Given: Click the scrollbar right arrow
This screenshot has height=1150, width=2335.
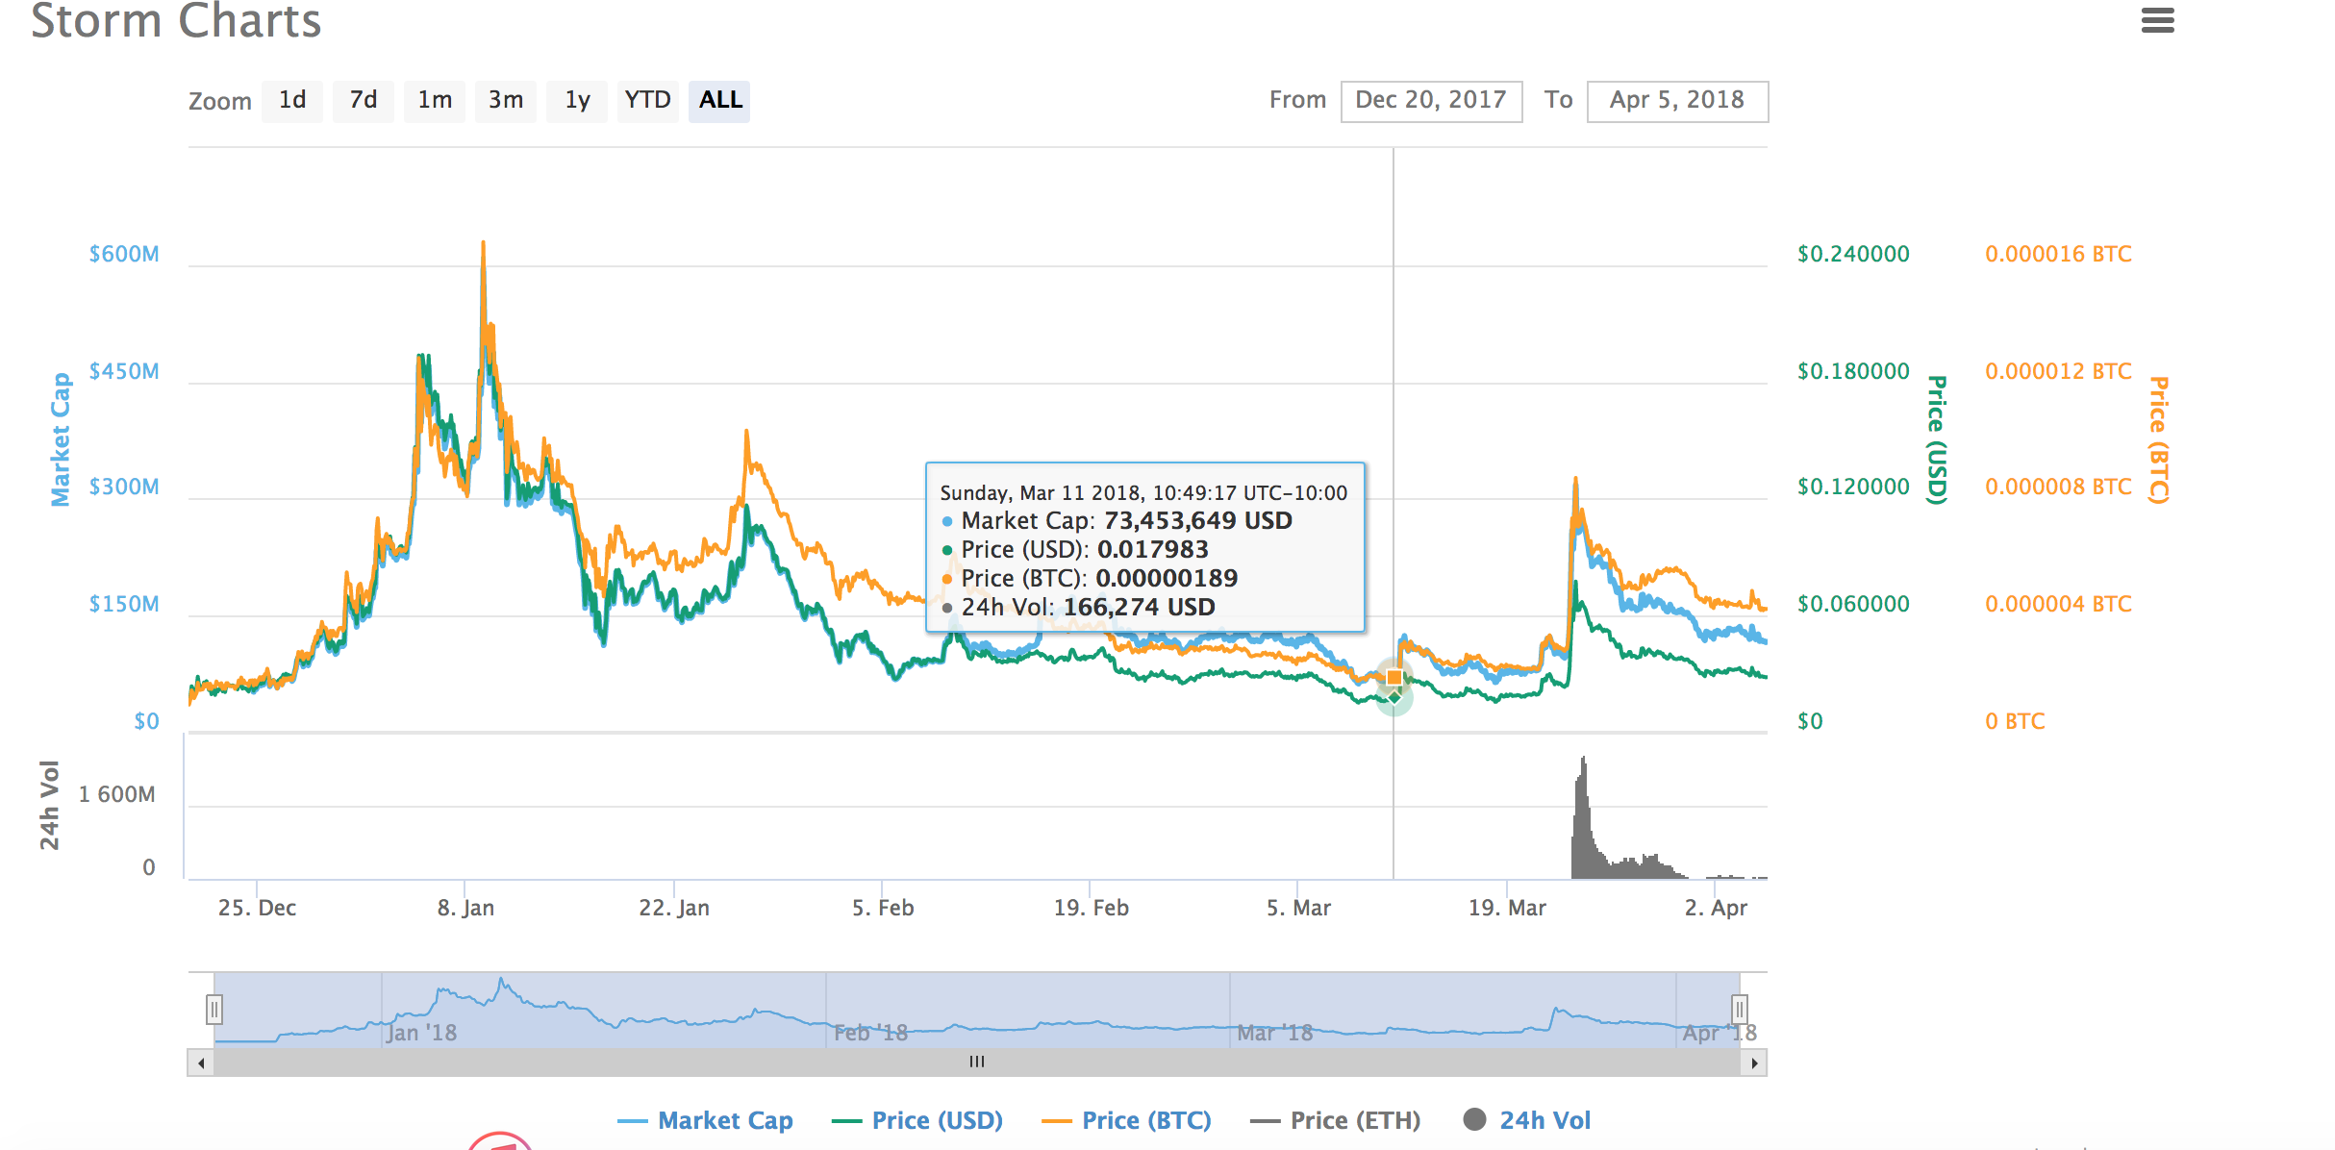Looking at the screenshot, I should [x=1754, y=1062].
